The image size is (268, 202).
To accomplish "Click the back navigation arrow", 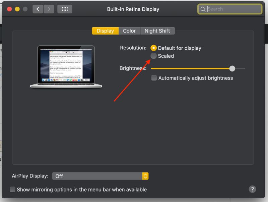I will point(38,9).
